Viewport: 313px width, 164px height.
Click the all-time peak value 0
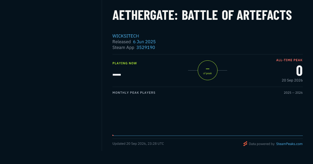pos(299,71)
